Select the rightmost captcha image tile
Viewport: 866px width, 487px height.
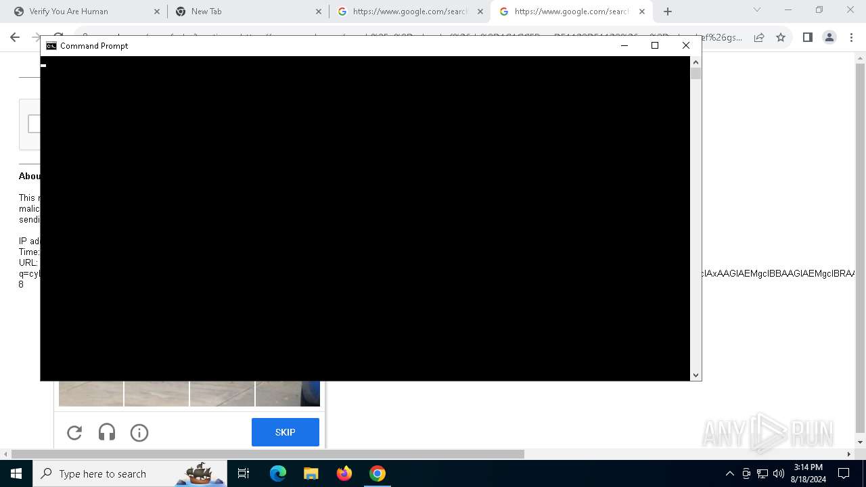(288, 394)
